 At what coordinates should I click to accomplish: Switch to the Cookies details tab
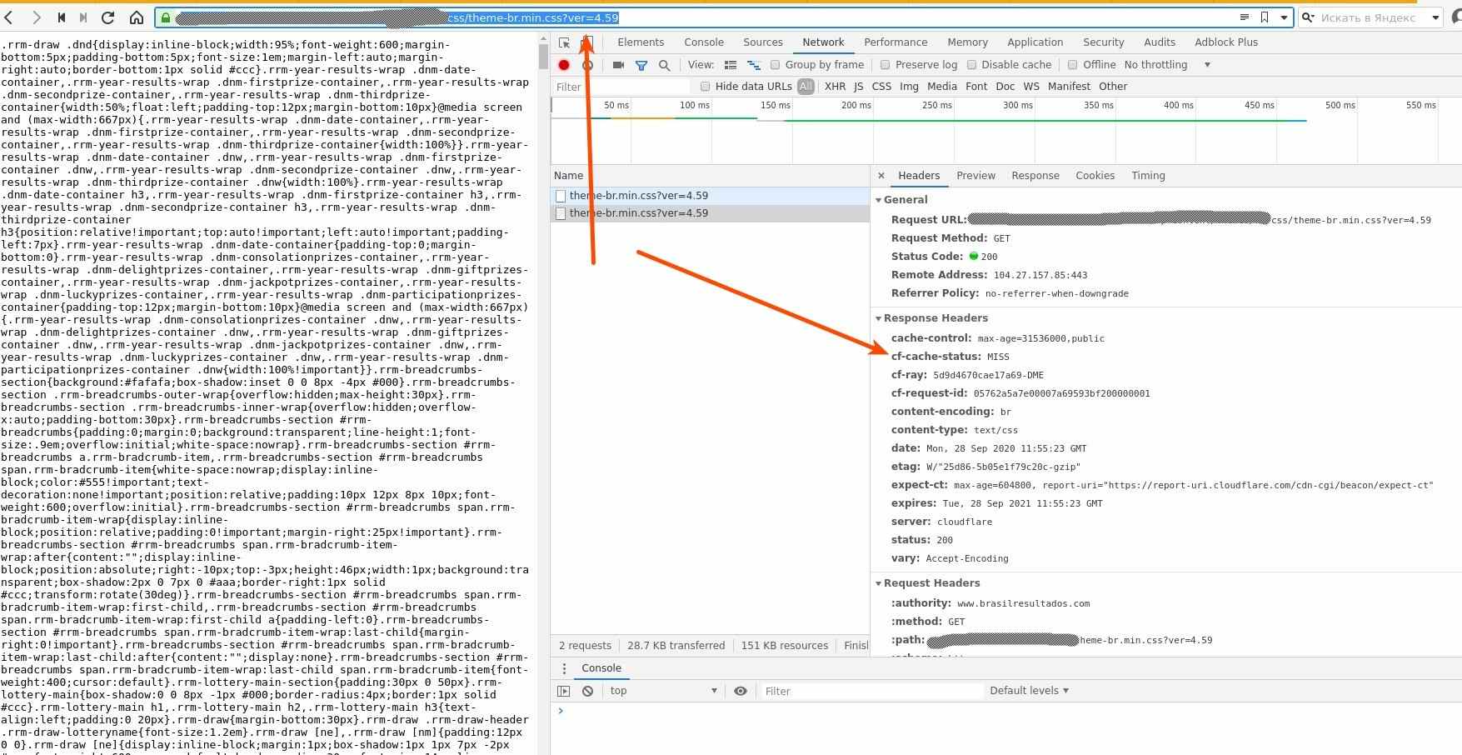tap(1095, 176)
